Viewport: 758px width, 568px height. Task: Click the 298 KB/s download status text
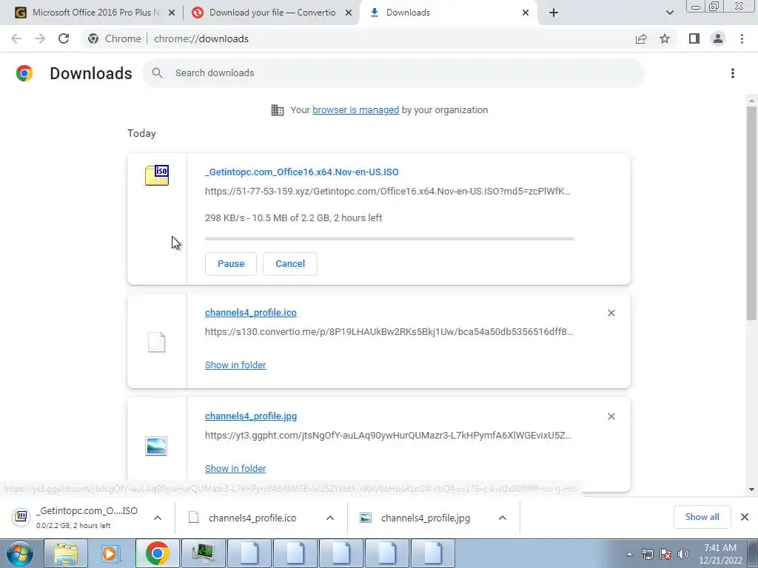pyautogui.click(x=293, y=218)
